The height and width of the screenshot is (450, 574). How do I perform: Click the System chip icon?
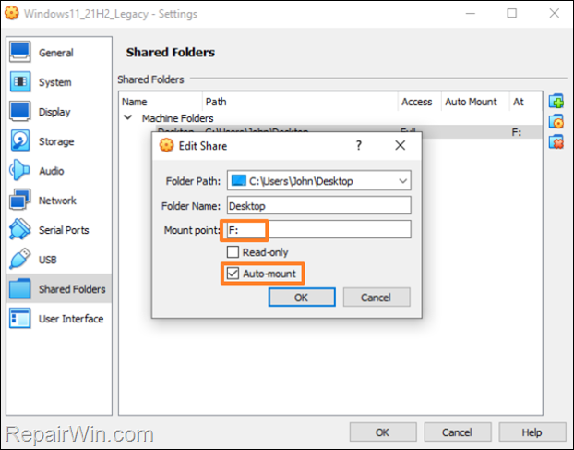(x=19, y=81)
